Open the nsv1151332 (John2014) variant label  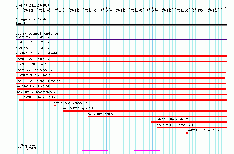pyautogui.click(x=32, y=42)
